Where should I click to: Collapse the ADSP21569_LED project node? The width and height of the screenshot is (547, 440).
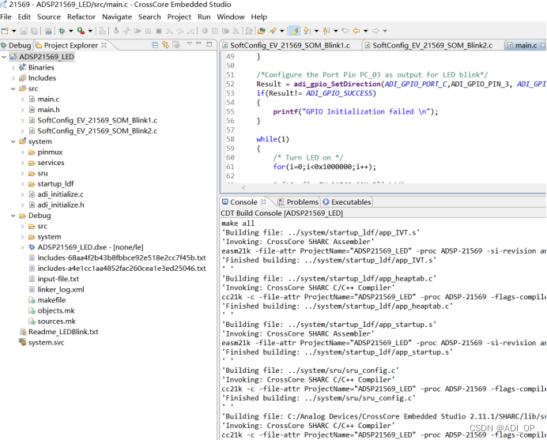4,57
